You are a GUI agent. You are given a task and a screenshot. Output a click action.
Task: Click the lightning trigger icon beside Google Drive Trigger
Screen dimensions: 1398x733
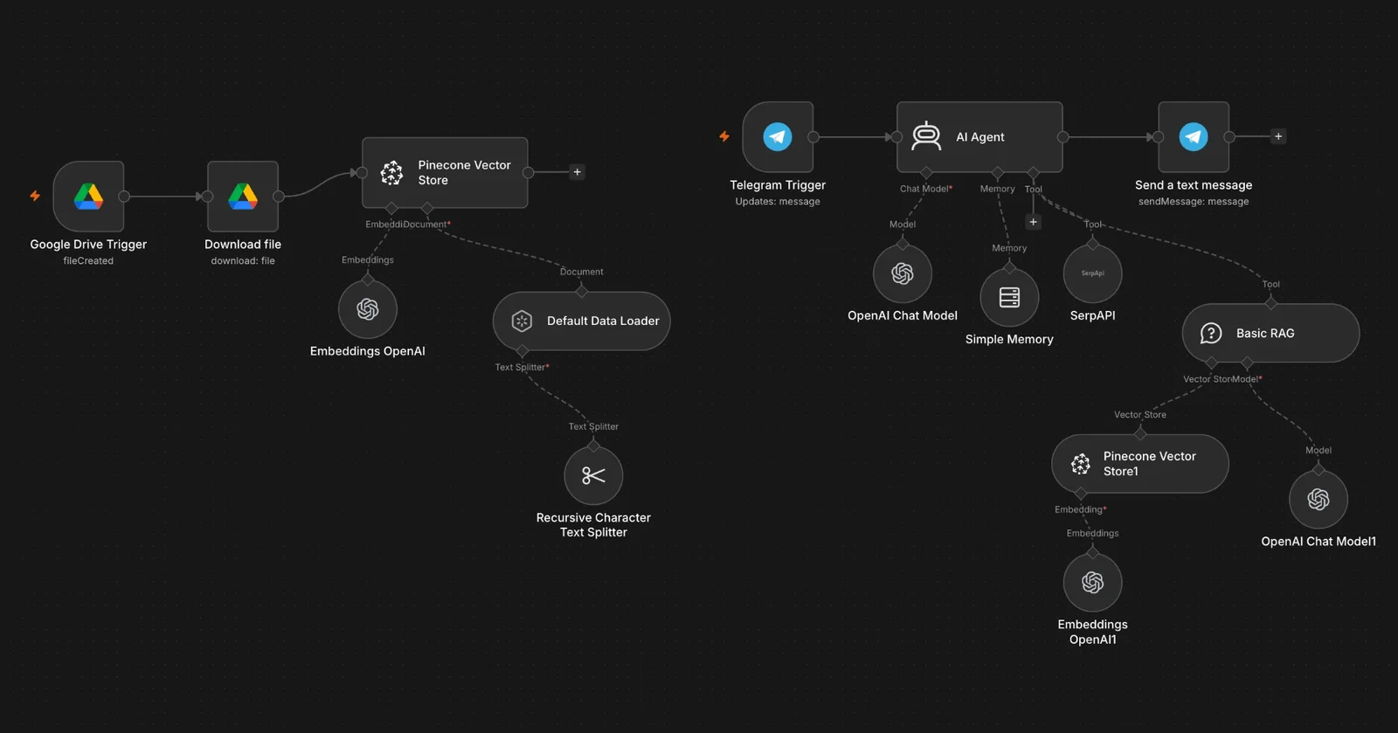[35, 196]
